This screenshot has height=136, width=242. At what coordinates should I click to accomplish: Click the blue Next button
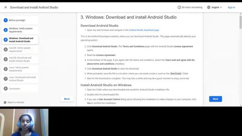216,99
